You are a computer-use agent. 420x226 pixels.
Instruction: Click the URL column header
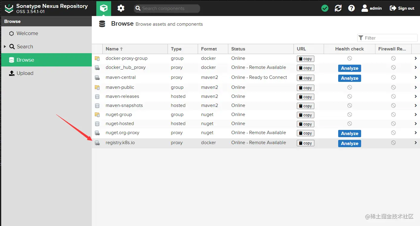[309, 49]
